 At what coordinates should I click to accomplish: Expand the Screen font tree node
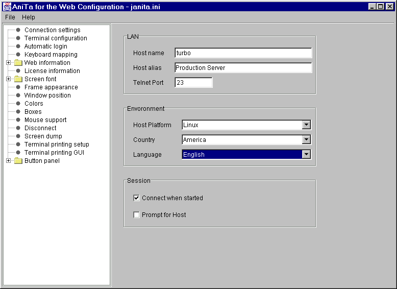[8, 79]
